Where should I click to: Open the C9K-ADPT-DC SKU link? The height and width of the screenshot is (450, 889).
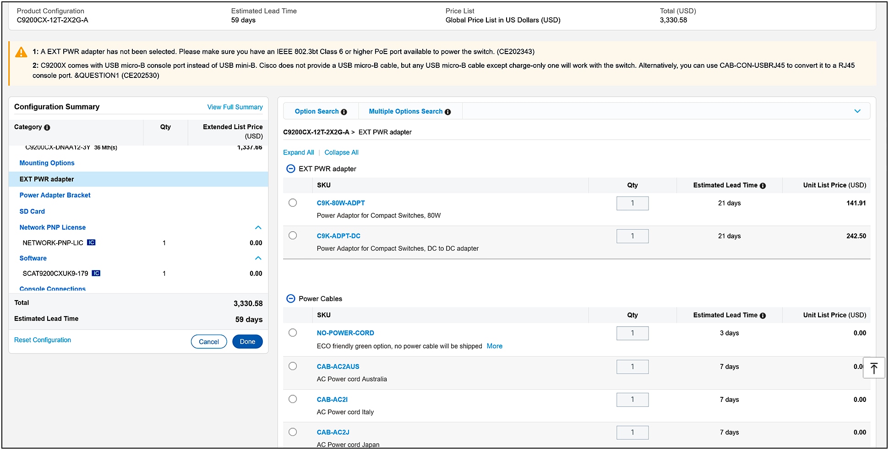[338, 236]
